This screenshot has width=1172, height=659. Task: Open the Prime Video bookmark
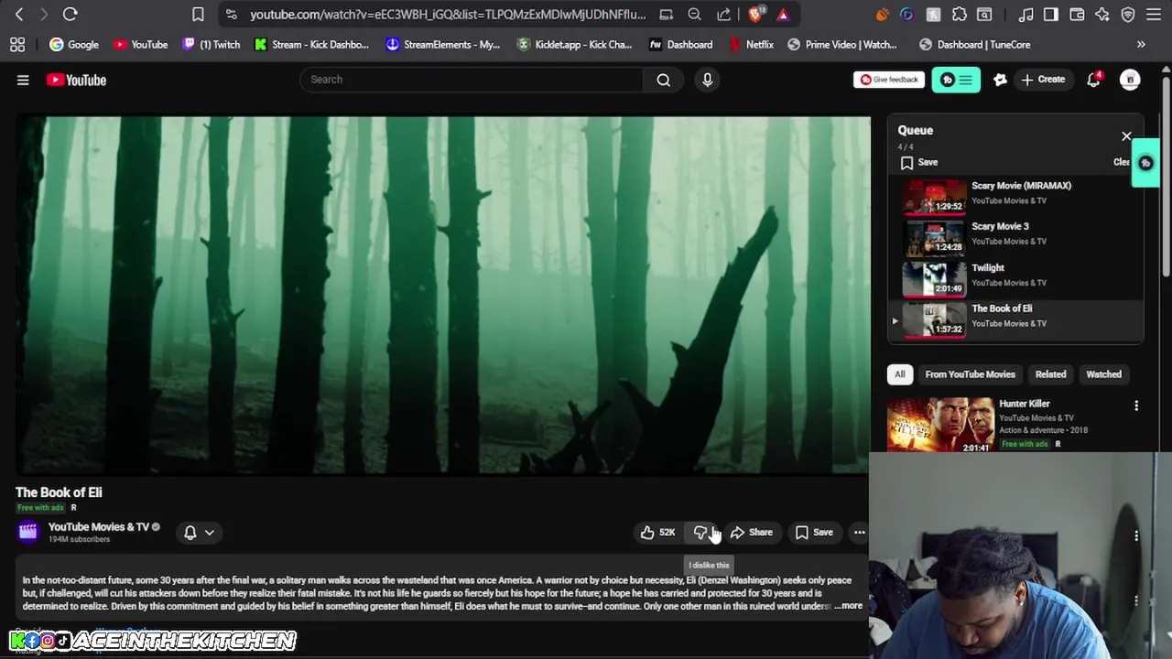tap(842, 44)
